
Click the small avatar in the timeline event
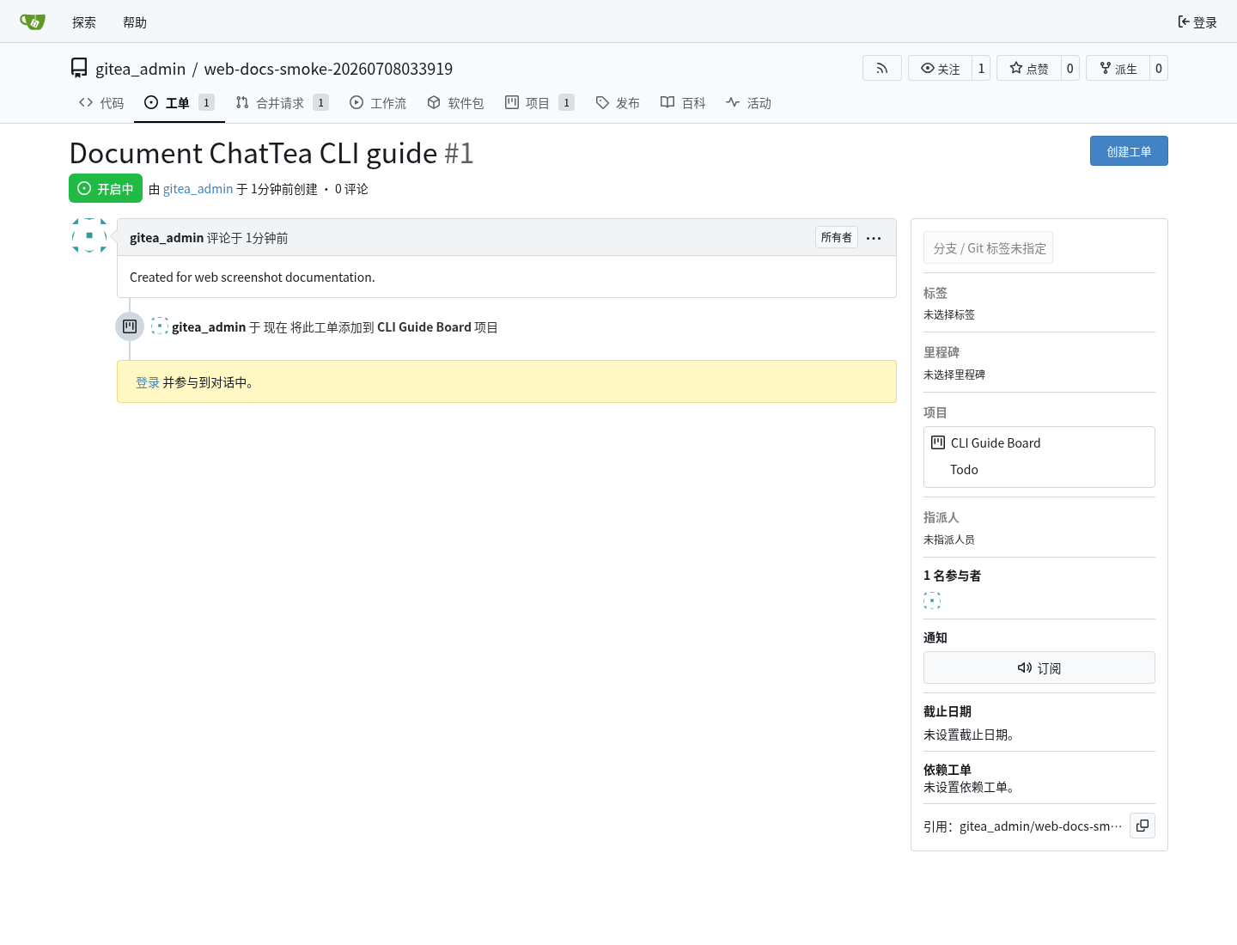[160, 326]
